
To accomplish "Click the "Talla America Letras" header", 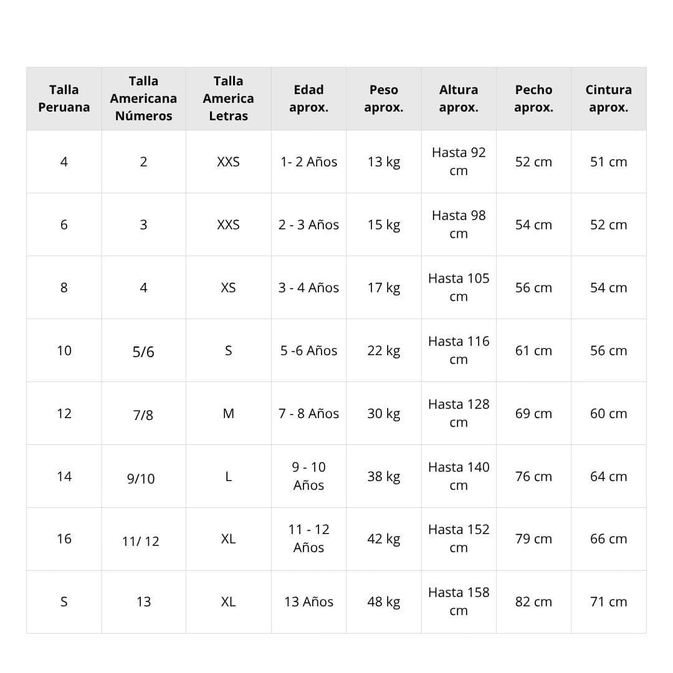I will [x=228, y=98].
